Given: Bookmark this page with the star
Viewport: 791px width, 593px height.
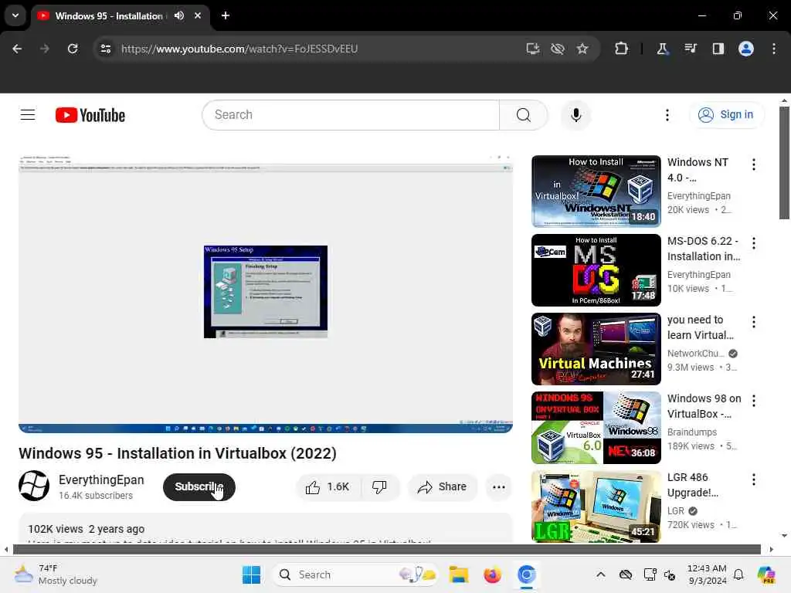Looking at the screenshot, I should click(x=582, y=49).
